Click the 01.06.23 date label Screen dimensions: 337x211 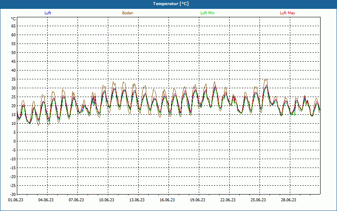click(x=16, y=200)
